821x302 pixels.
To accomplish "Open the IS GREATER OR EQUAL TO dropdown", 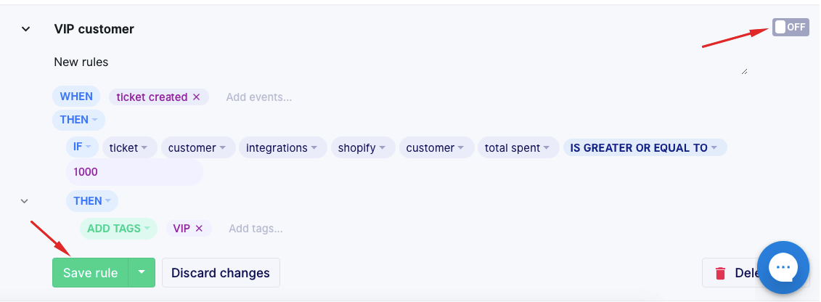I will coord(645,148).
